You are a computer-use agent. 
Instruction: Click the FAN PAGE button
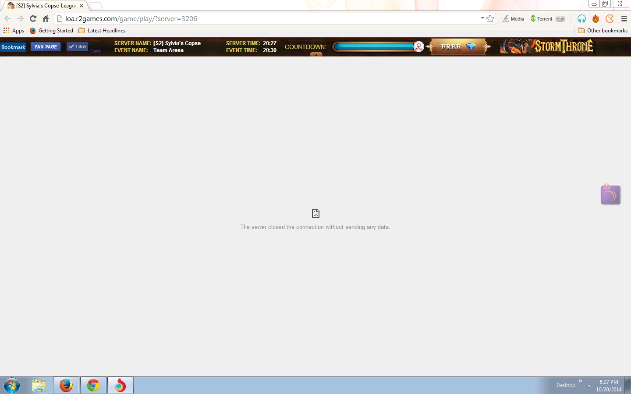pyautogui.click(x=46, y=47)
